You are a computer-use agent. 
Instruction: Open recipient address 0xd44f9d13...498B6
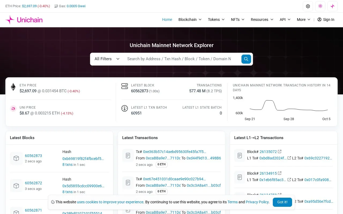[x=204, y=158]
